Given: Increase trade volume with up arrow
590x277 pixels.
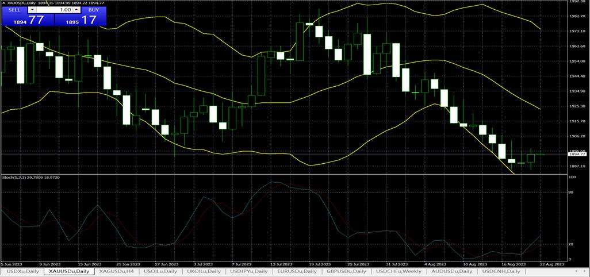Looking at the screenshot, I should click(x=76, y=10).
